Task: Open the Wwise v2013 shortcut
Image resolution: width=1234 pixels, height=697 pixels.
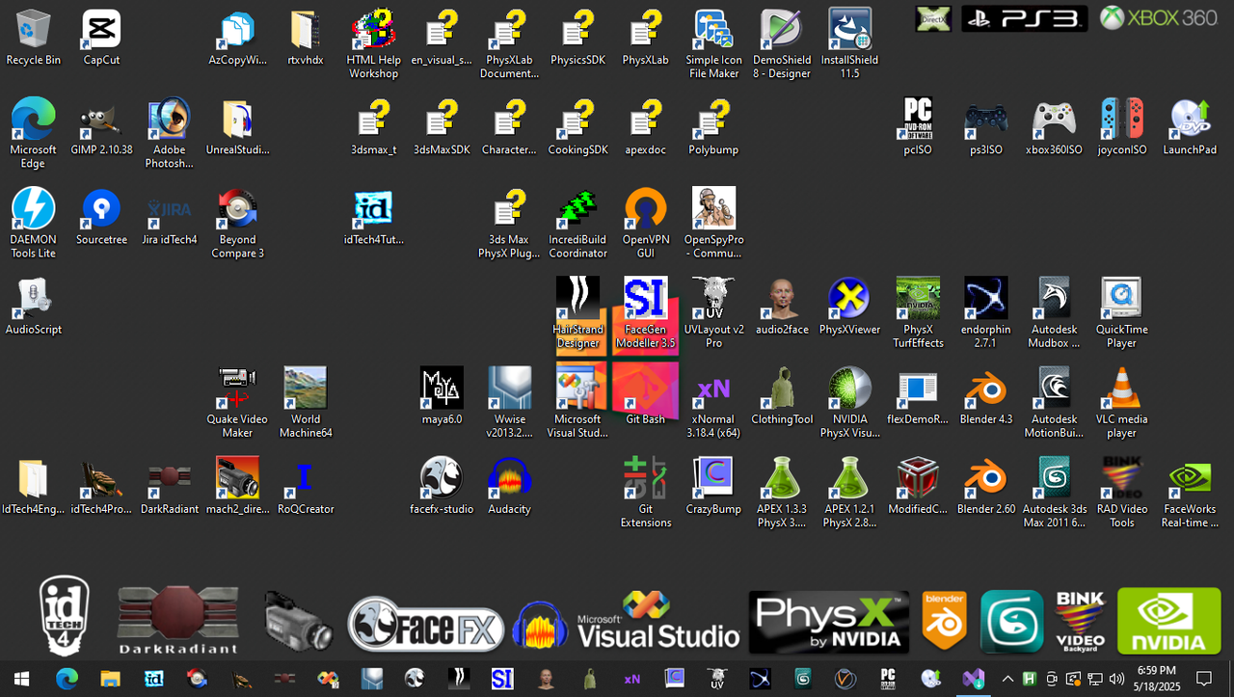Action: (509, 403)
